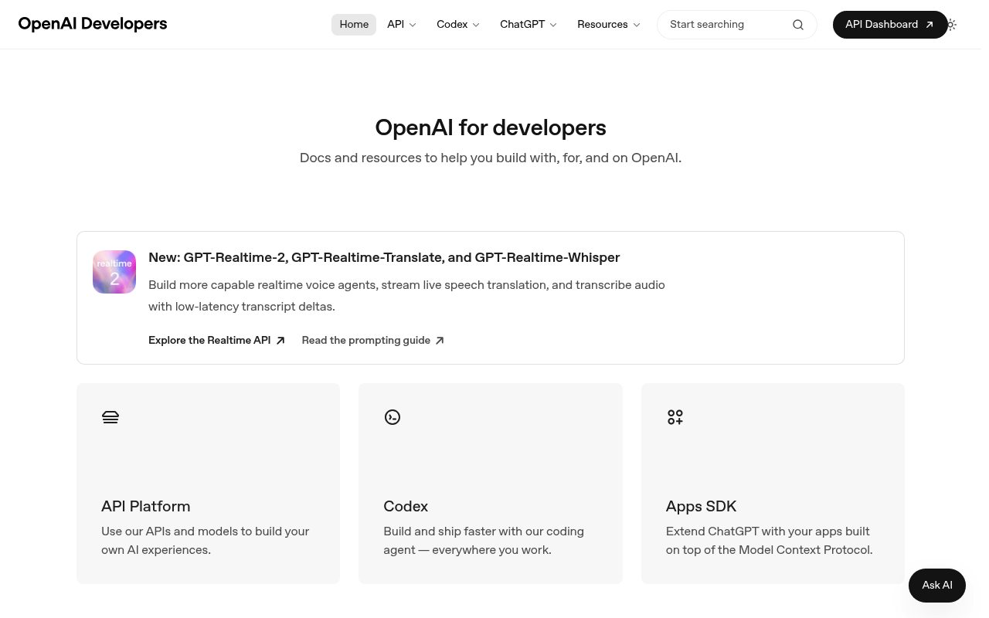Click the magnifier search icon
This screenshot has height=618, width=989.
pos(798,25)
